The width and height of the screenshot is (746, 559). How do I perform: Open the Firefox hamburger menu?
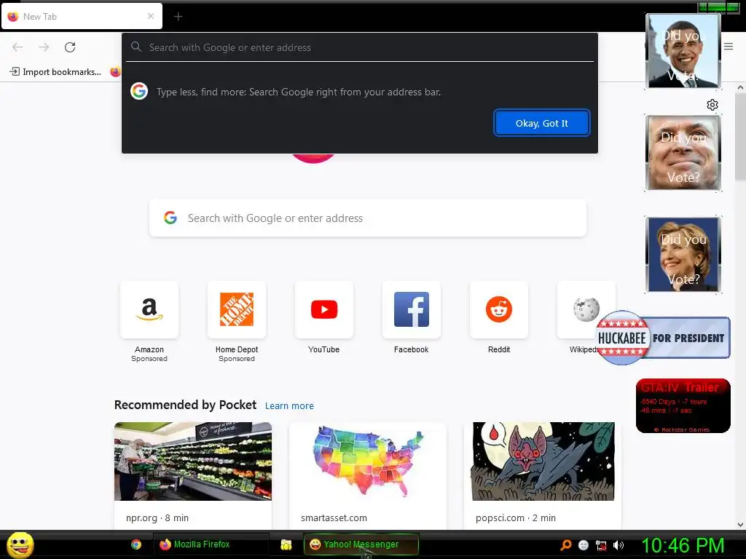coord(729,46)
